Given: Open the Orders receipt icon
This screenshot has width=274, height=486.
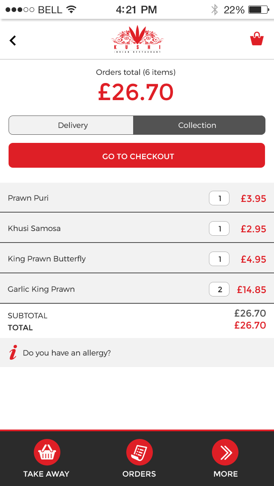Looking at the screenshot, I should coord(139,452).
